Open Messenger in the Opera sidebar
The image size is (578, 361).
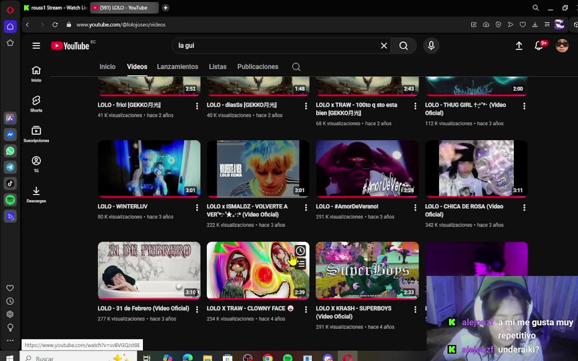point(10,134)
